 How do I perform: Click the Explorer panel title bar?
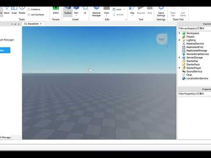tap(194, 24)
